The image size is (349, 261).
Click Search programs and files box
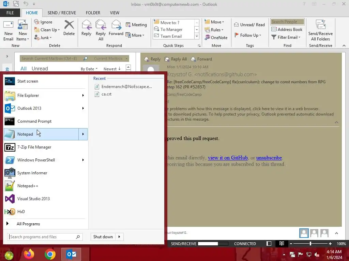(x=45, y=237)
